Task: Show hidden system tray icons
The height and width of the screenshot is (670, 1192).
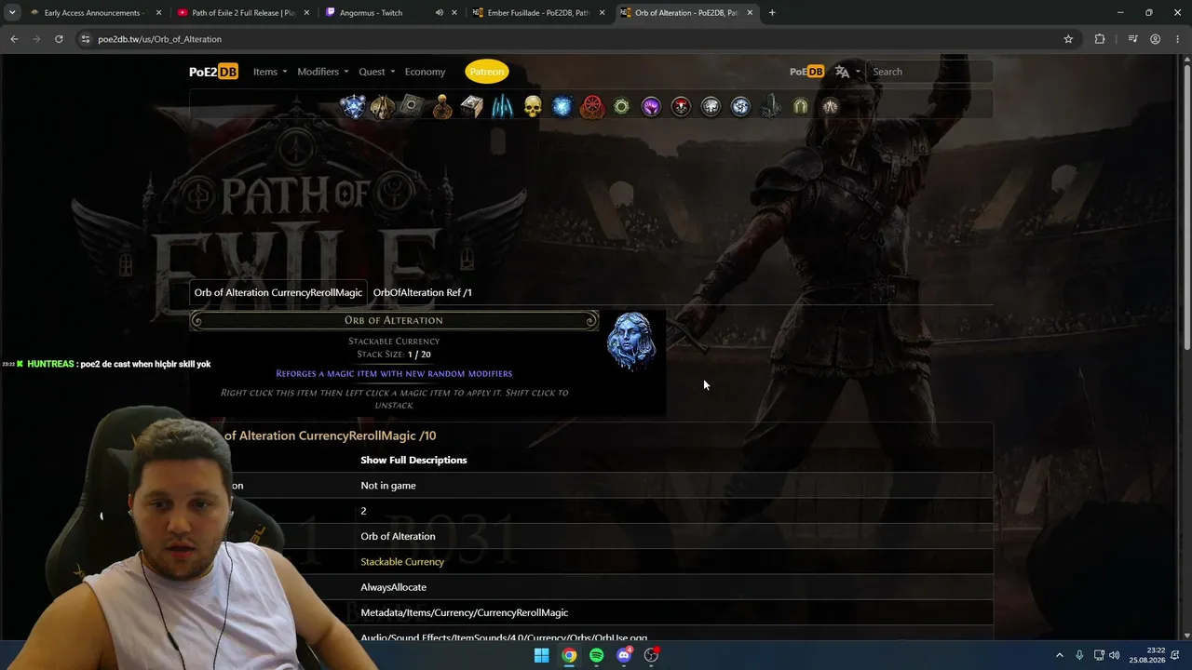Action: coord(1059,655)
